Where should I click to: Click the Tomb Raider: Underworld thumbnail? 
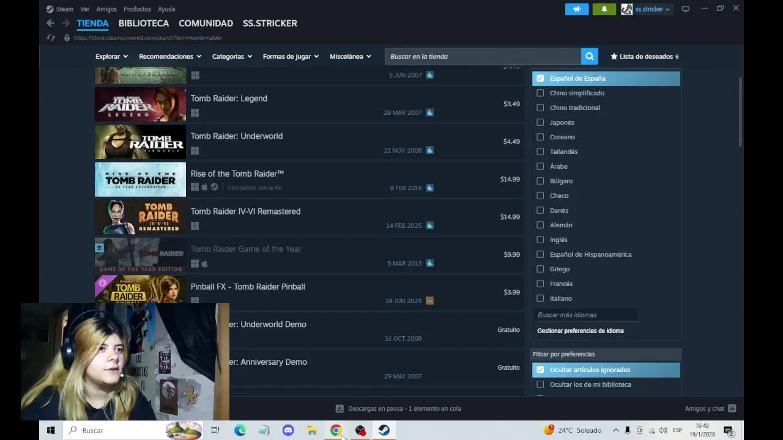click(140, 142)
